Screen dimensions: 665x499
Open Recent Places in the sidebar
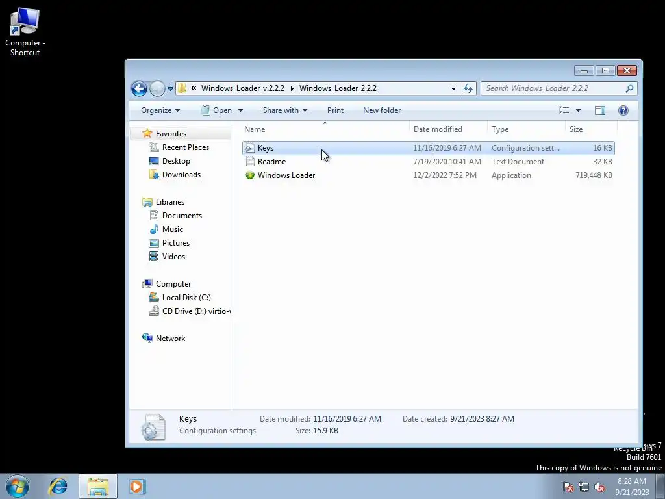[x=185, y=147]
